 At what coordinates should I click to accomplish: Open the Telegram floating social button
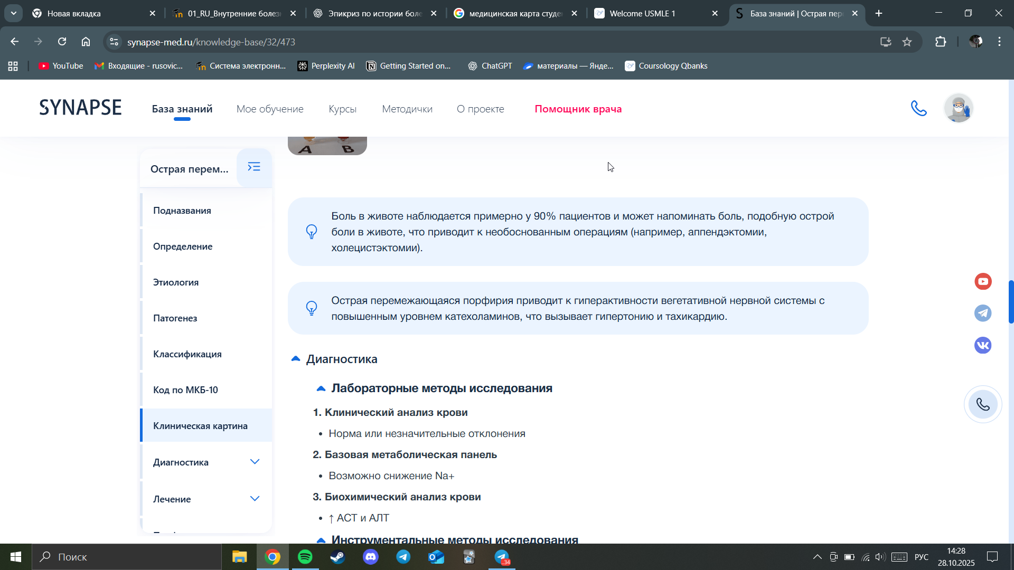point(983,313)
